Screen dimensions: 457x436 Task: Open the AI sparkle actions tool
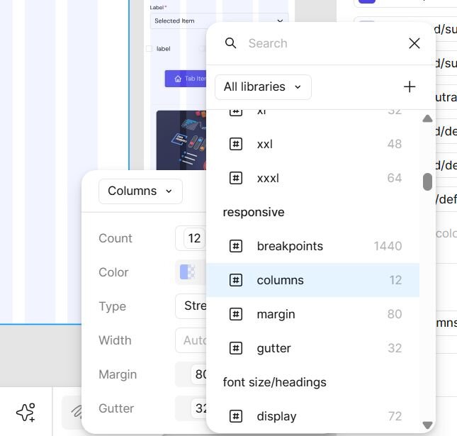(x=26, y=412)
